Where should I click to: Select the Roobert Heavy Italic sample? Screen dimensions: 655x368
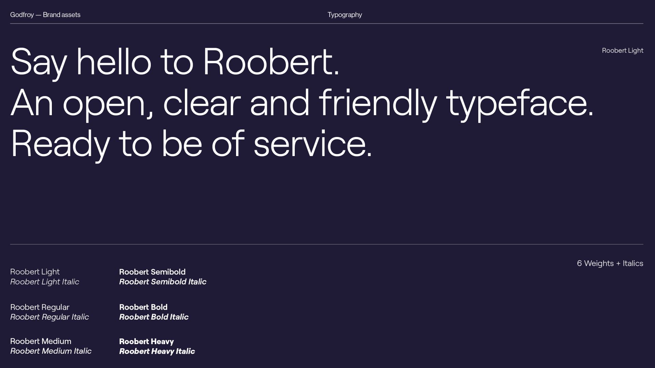coord(157,351)
